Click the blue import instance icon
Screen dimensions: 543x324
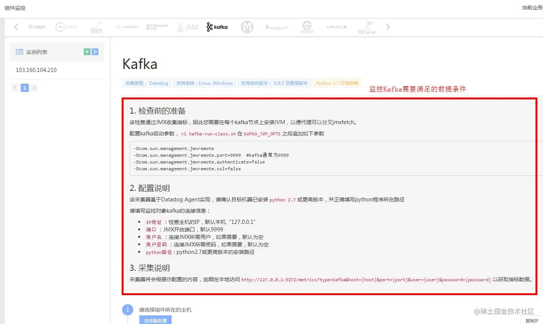[95, 52]
